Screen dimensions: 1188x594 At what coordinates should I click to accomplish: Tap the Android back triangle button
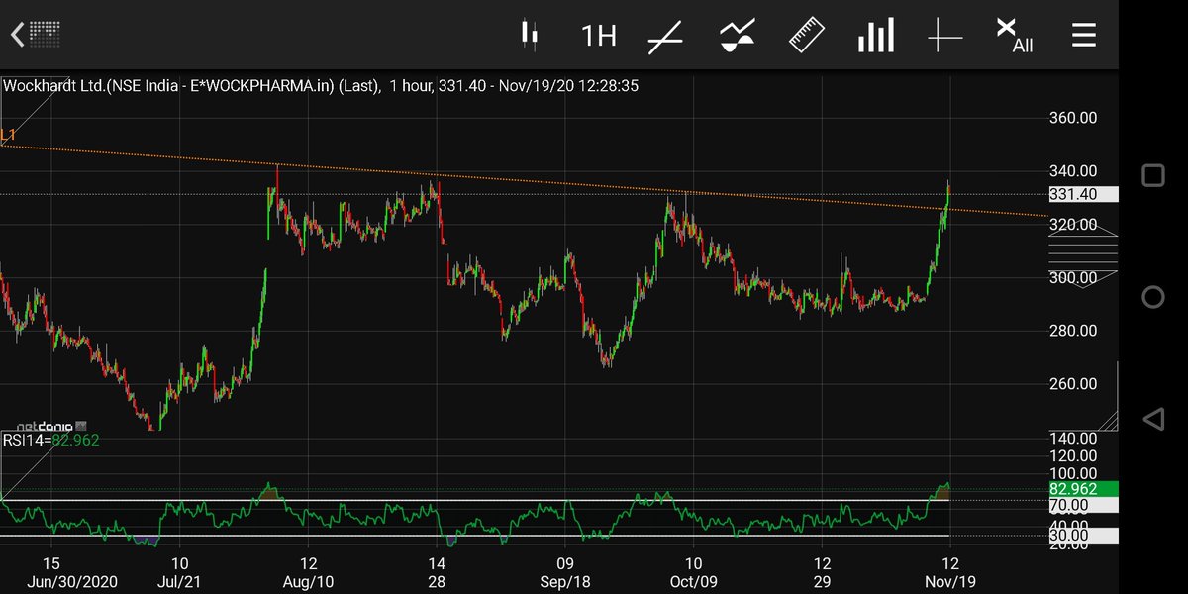coord(1153,419)
